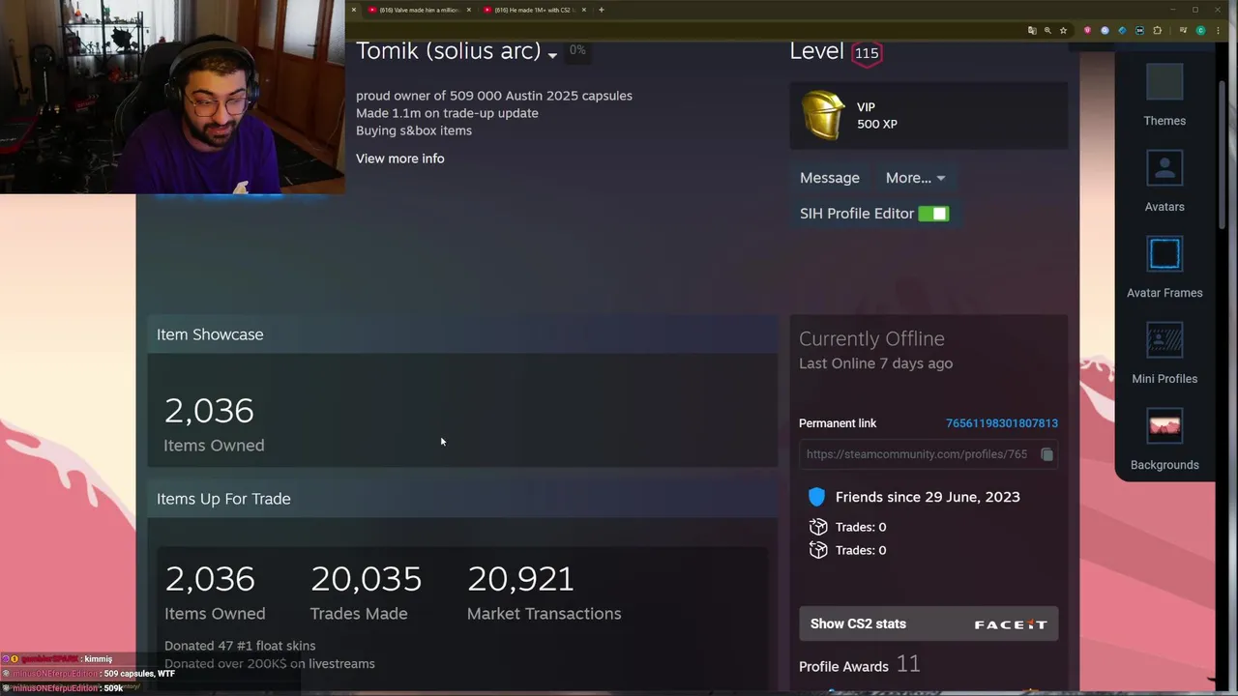The height and width of the screenshot is (696, 1238).
Task: Open the Mini Profiles icon
Action: [x=1164, y=340]
